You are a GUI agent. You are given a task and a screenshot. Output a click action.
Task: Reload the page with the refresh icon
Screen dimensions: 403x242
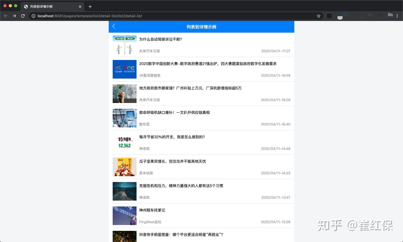pos(23,16)
